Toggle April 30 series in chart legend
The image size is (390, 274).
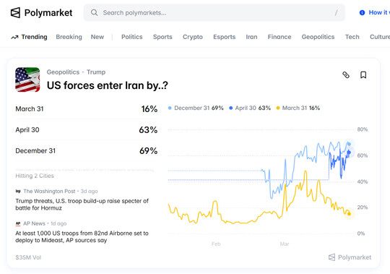(250, 108)
